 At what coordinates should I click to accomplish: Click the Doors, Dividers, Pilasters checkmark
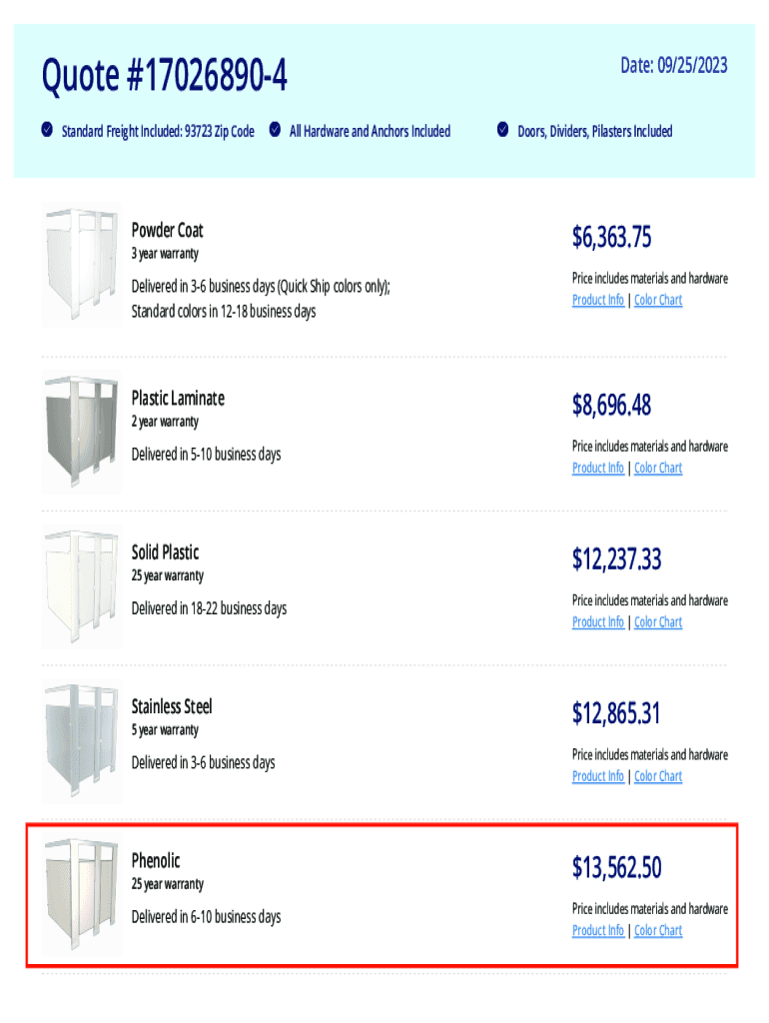click(503, 130)
